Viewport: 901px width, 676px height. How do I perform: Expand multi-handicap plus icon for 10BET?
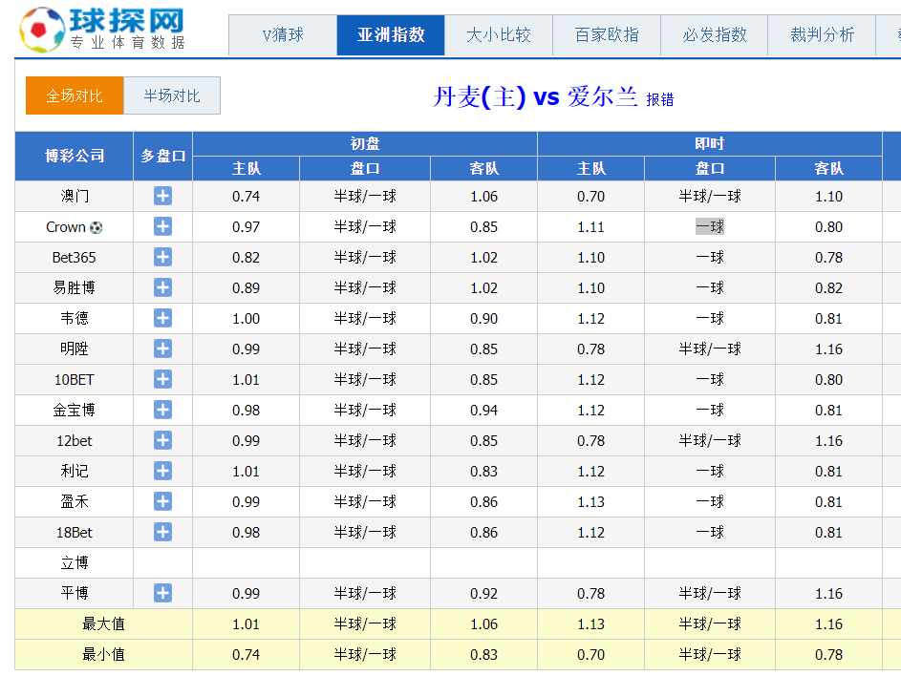(162, 379)
